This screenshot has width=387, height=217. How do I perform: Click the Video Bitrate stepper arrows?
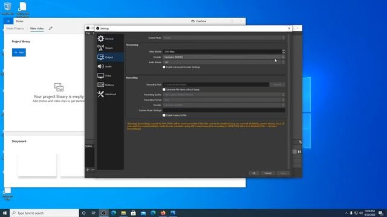[x=284, y=51]
